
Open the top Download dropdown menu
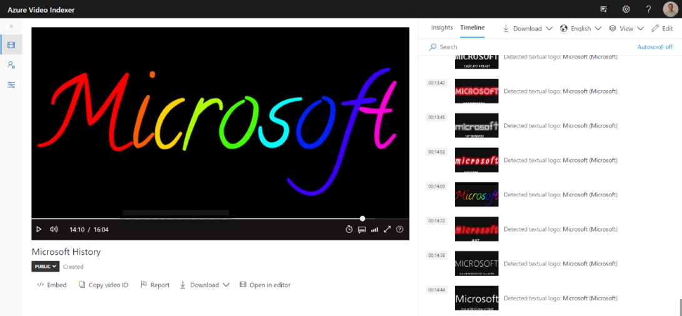point(528,28)
